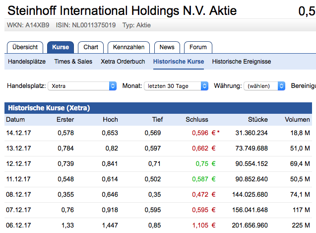Open the Times & Sales link
The height and width of the screenshot is (233, 316).
[73, 62]
